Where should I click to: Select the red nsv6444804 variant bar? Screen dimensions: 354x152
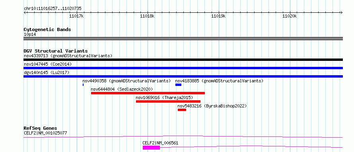coord(148,93)
